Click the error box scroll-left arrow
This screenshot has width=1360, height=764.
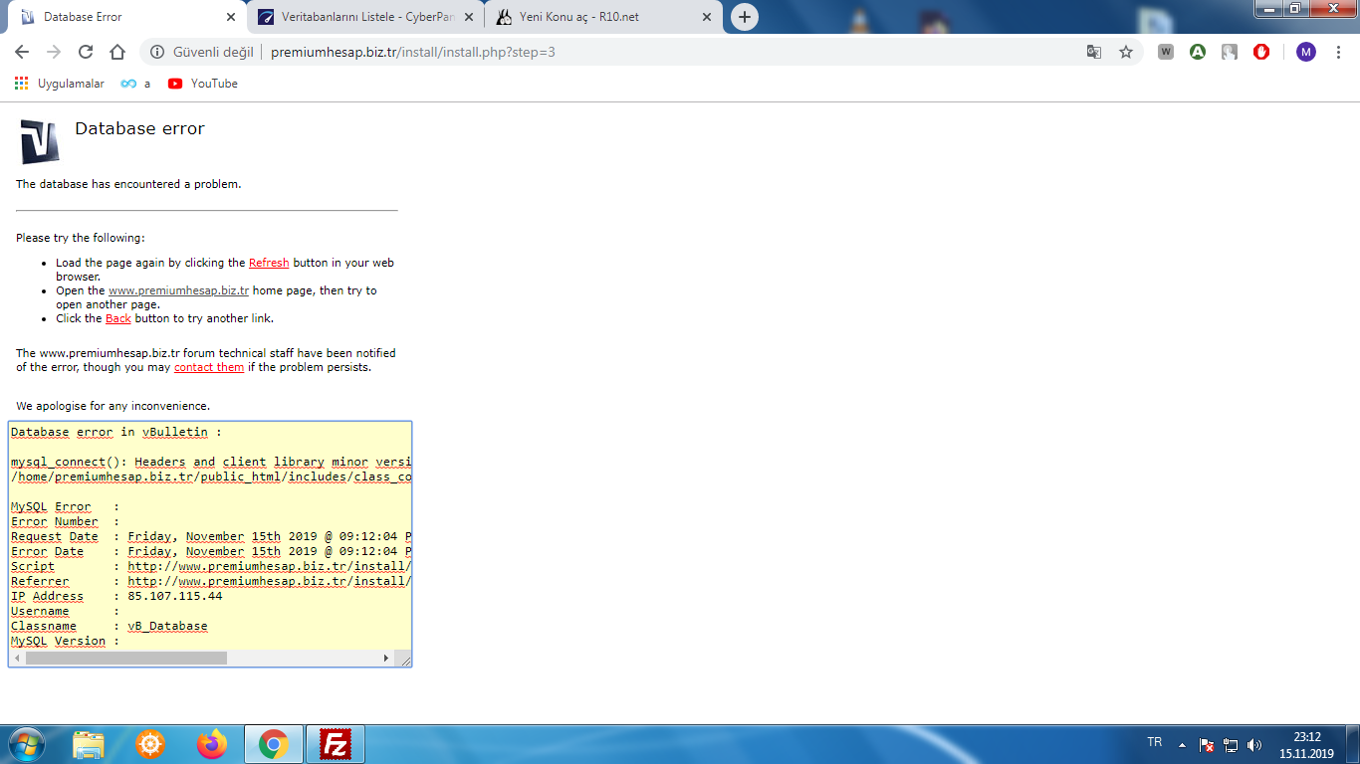(x=17, y=659)
